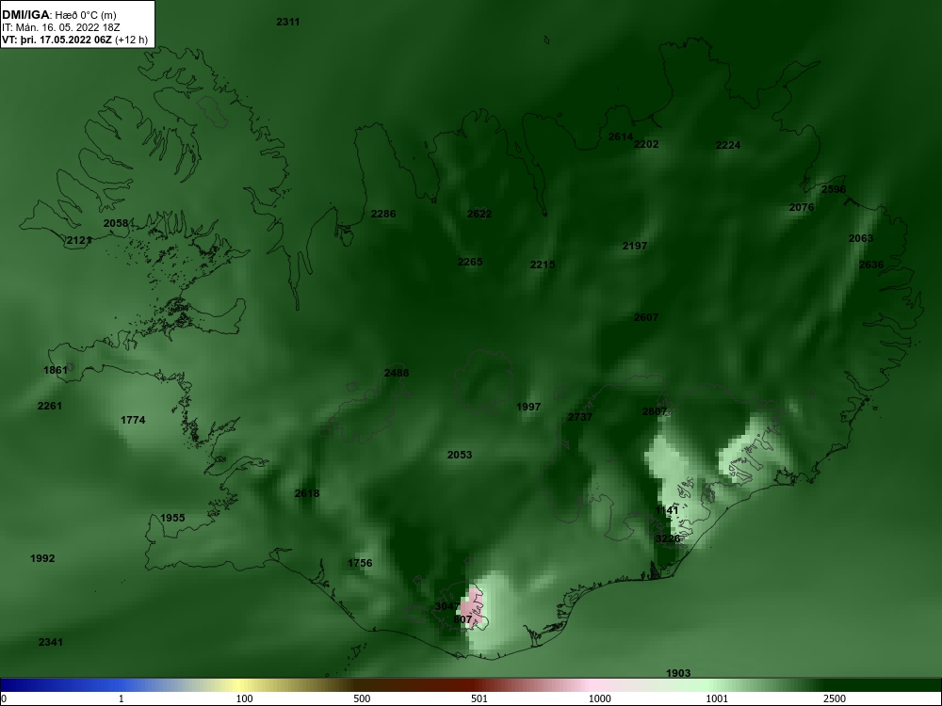Click the map value 2488

click(x=397, y=374)
